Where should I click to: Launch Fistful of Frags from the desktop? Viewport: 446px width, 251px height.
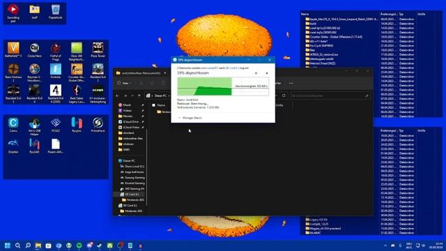56,51
